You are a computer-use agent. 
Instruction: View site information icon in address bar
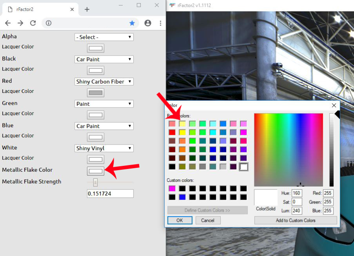coord(48,23)
